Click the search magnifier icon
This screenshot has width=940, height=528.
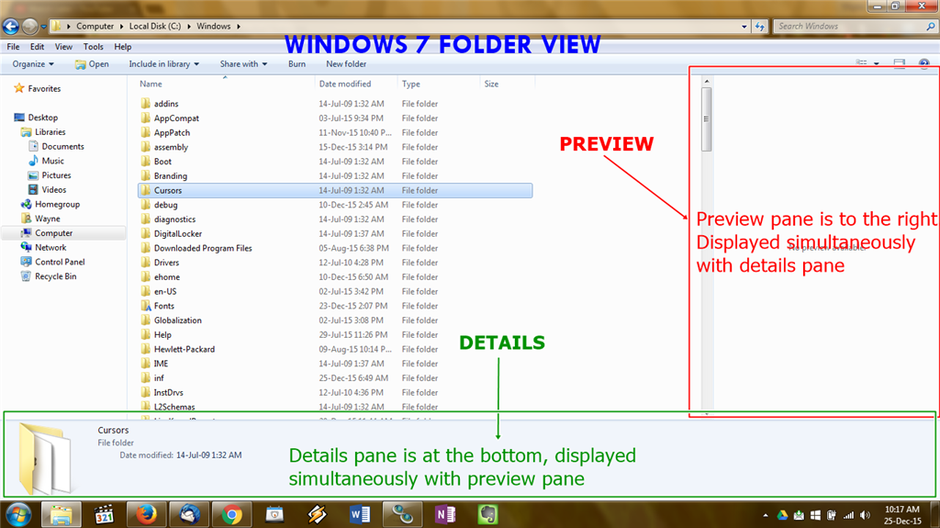coord(930,27)
